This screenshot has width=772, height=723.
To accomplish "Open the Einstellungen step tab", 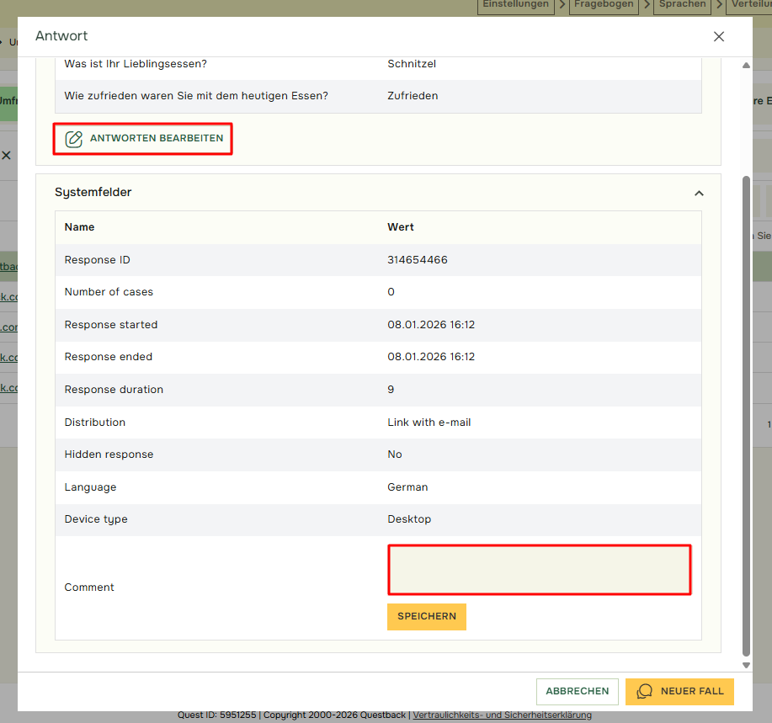I will click(x=515, y=5).
